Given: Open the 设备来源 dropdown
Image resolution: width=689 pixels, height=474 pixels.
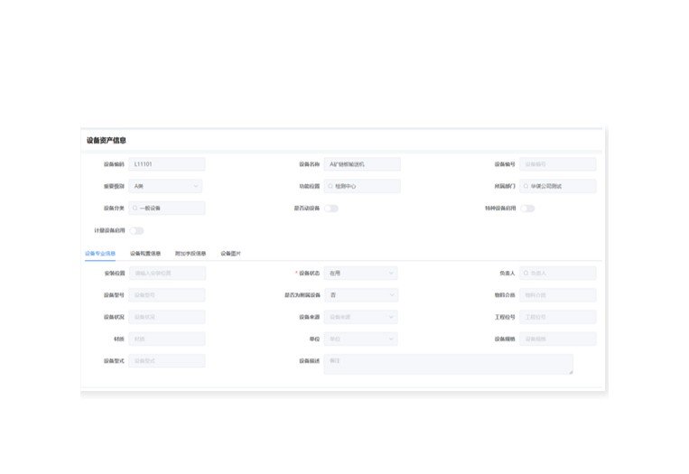Looking at the screenshot, I should click(361, 317).
